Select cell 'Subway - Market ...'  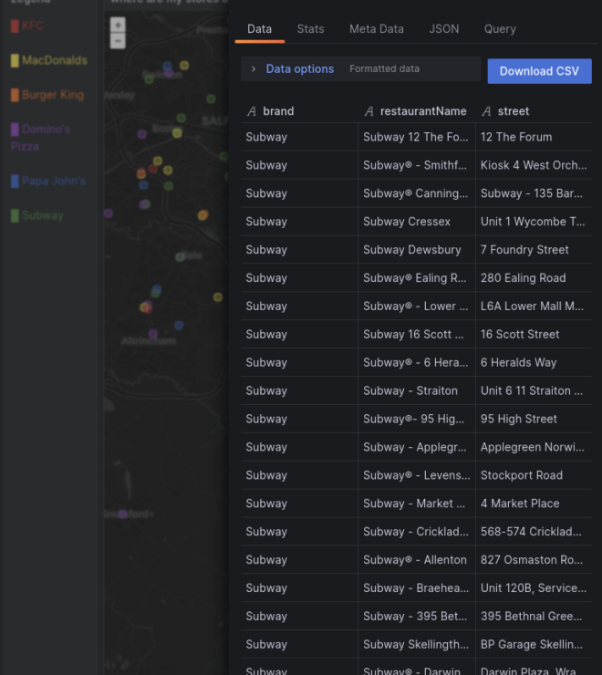[x=417, y=504]
